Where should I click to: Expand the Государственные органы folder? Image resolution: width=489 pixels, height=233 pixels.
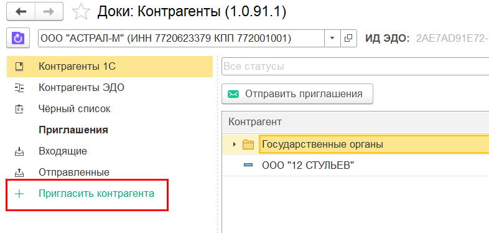pyautogui.click(x=234, y=145)
